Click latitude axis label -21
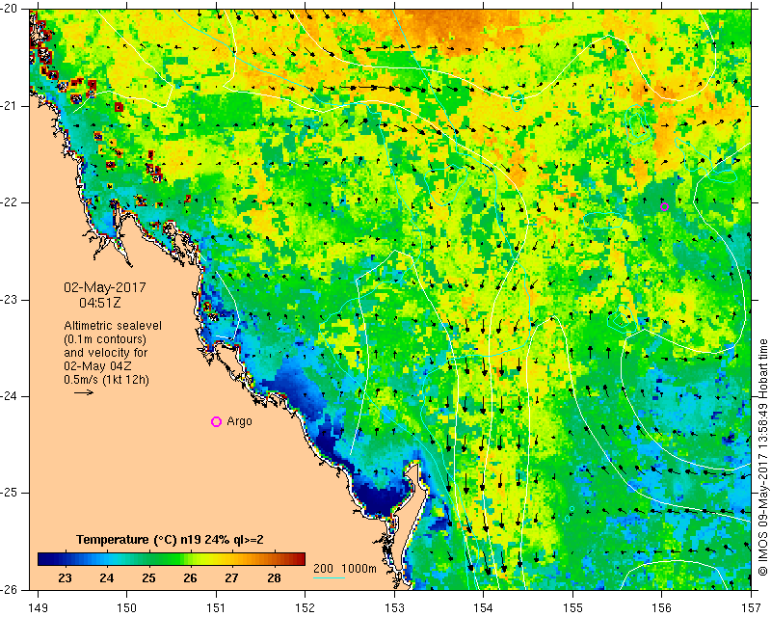Viewport: 771px width, 617px height. [9, 106]
